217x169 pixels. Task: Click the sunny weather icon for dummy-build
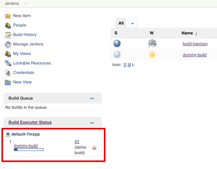pos(152,54)
